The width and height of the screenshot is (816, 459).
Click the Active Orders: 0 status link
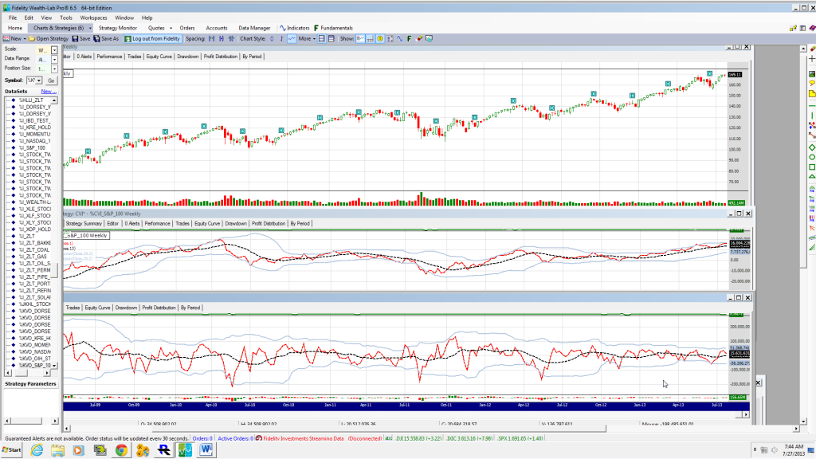(x=235, y=439)
